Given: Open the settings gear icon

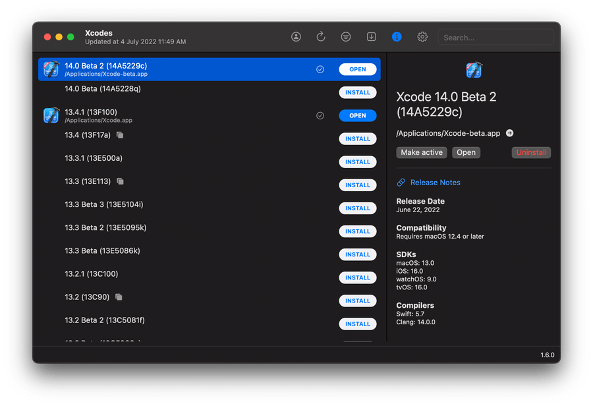Looking at the screenshot, I should click(x=422, y=37).
